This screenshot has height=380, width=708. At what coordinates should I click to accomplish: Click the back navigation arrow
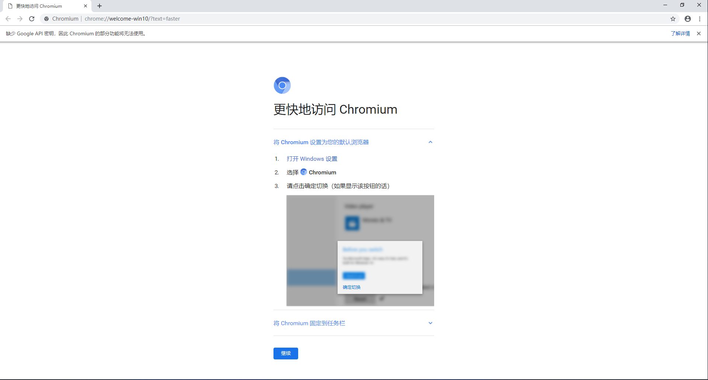tap(8, 19)
